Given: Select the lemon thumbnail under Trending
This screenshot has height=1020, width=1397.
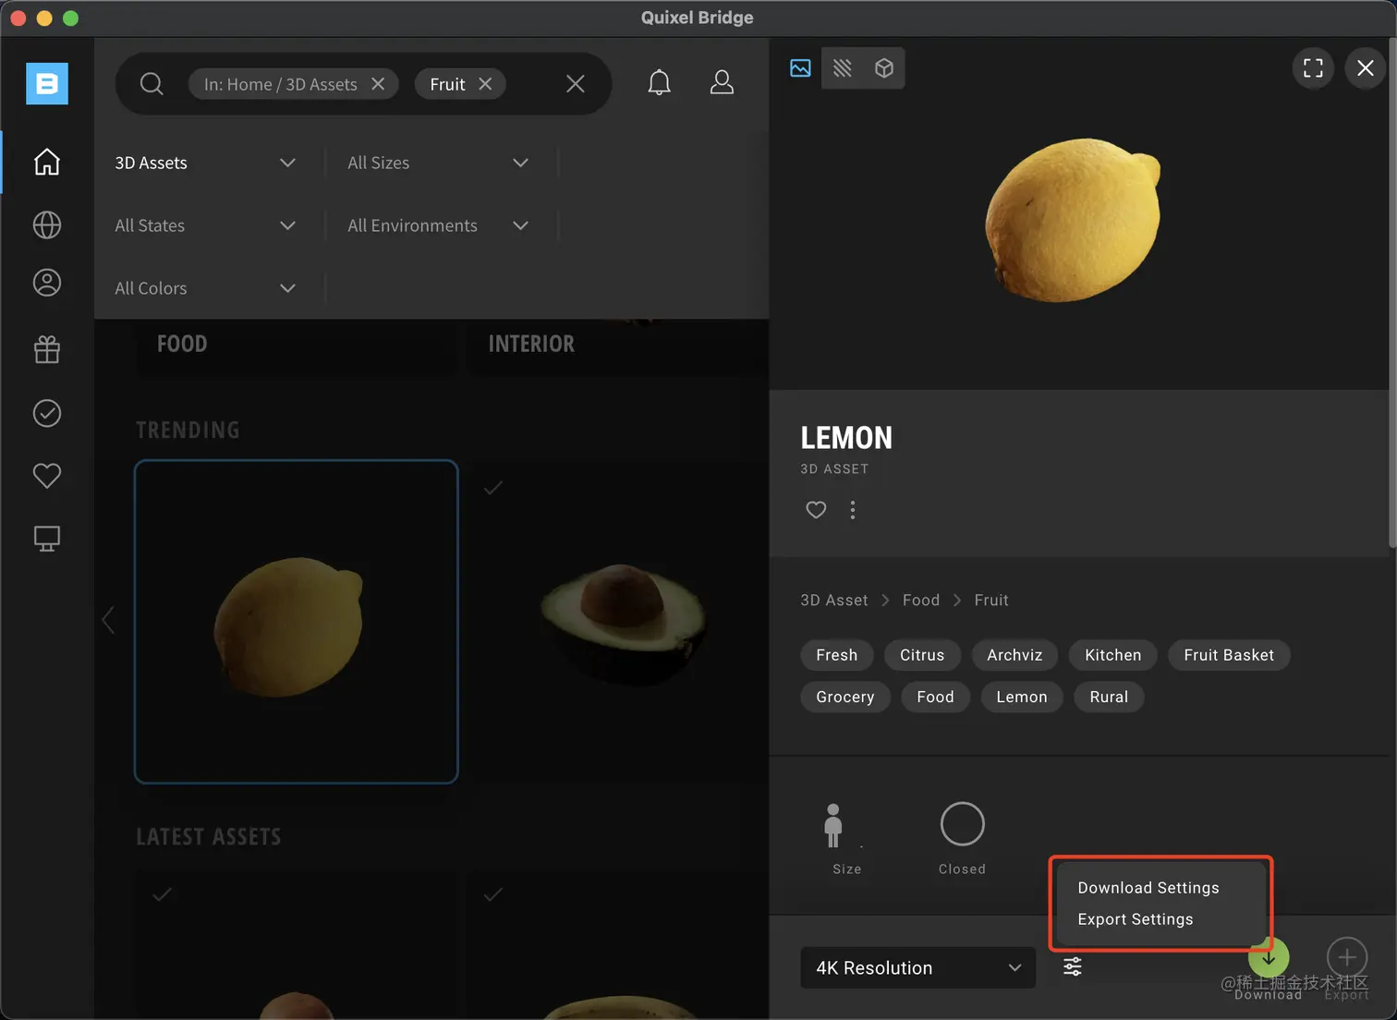Looking at the screenshot, I should 297,622.
